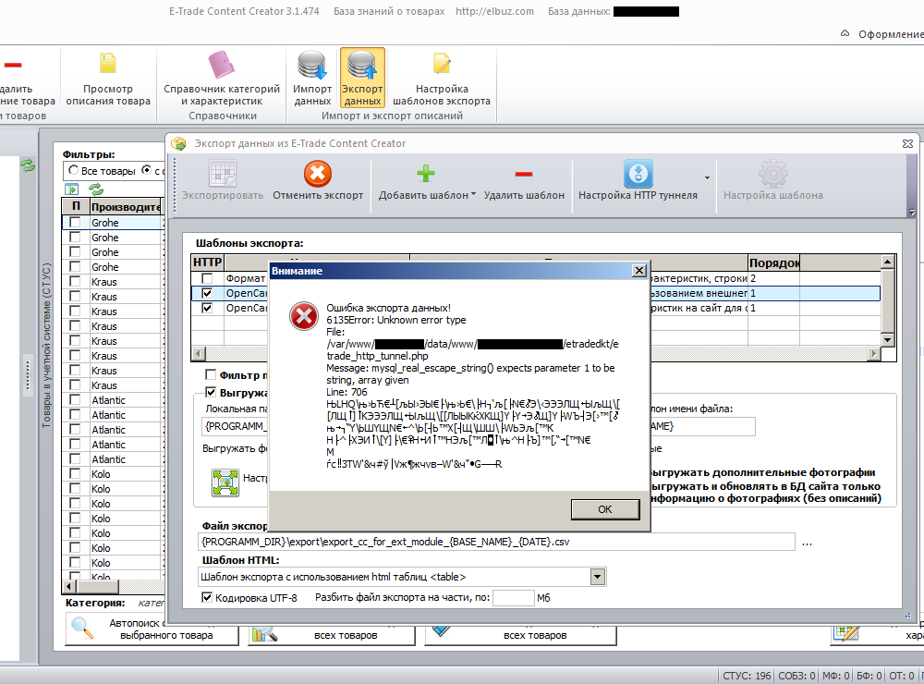Click the 'Производитель' column header
Image resolution: width=924 pixels, height=684 pixels.
click(126, 206)
